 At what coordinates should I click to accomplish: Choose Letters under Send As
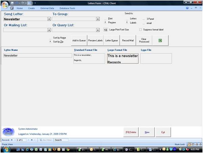(x=127, y=19)
